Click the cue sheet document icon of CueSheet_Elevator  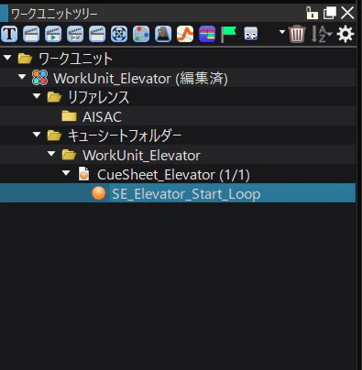click(x=83, y=173)
